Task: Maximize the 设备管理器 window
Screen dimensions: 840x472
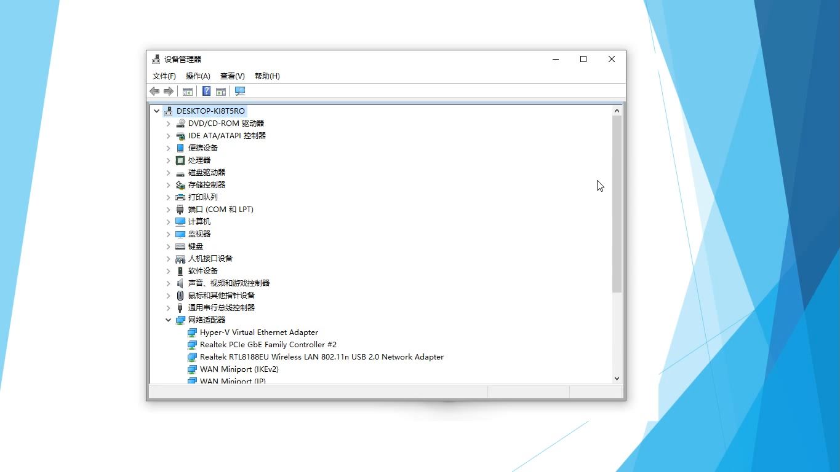Action: click(x=583, y=60)
